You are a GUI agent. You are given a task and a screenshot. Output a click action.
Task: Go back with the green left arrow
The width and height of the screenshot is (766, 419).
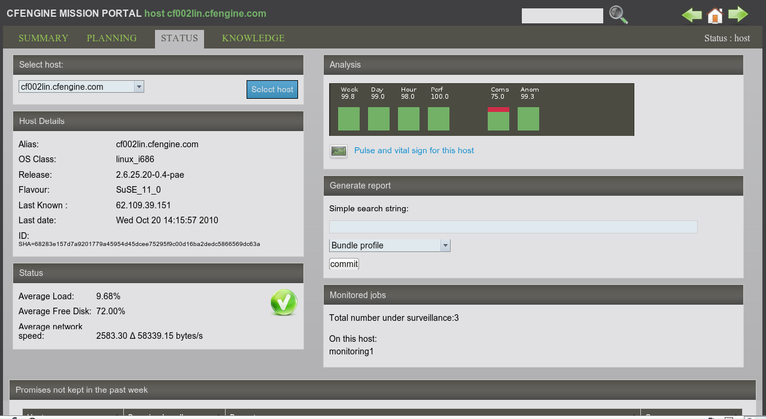[x=692, y=15]
